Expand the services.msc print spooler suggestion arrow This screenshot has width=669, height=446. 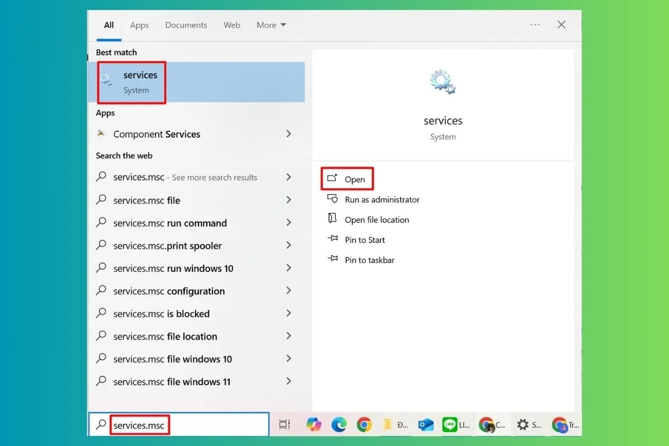pos(289,246)
